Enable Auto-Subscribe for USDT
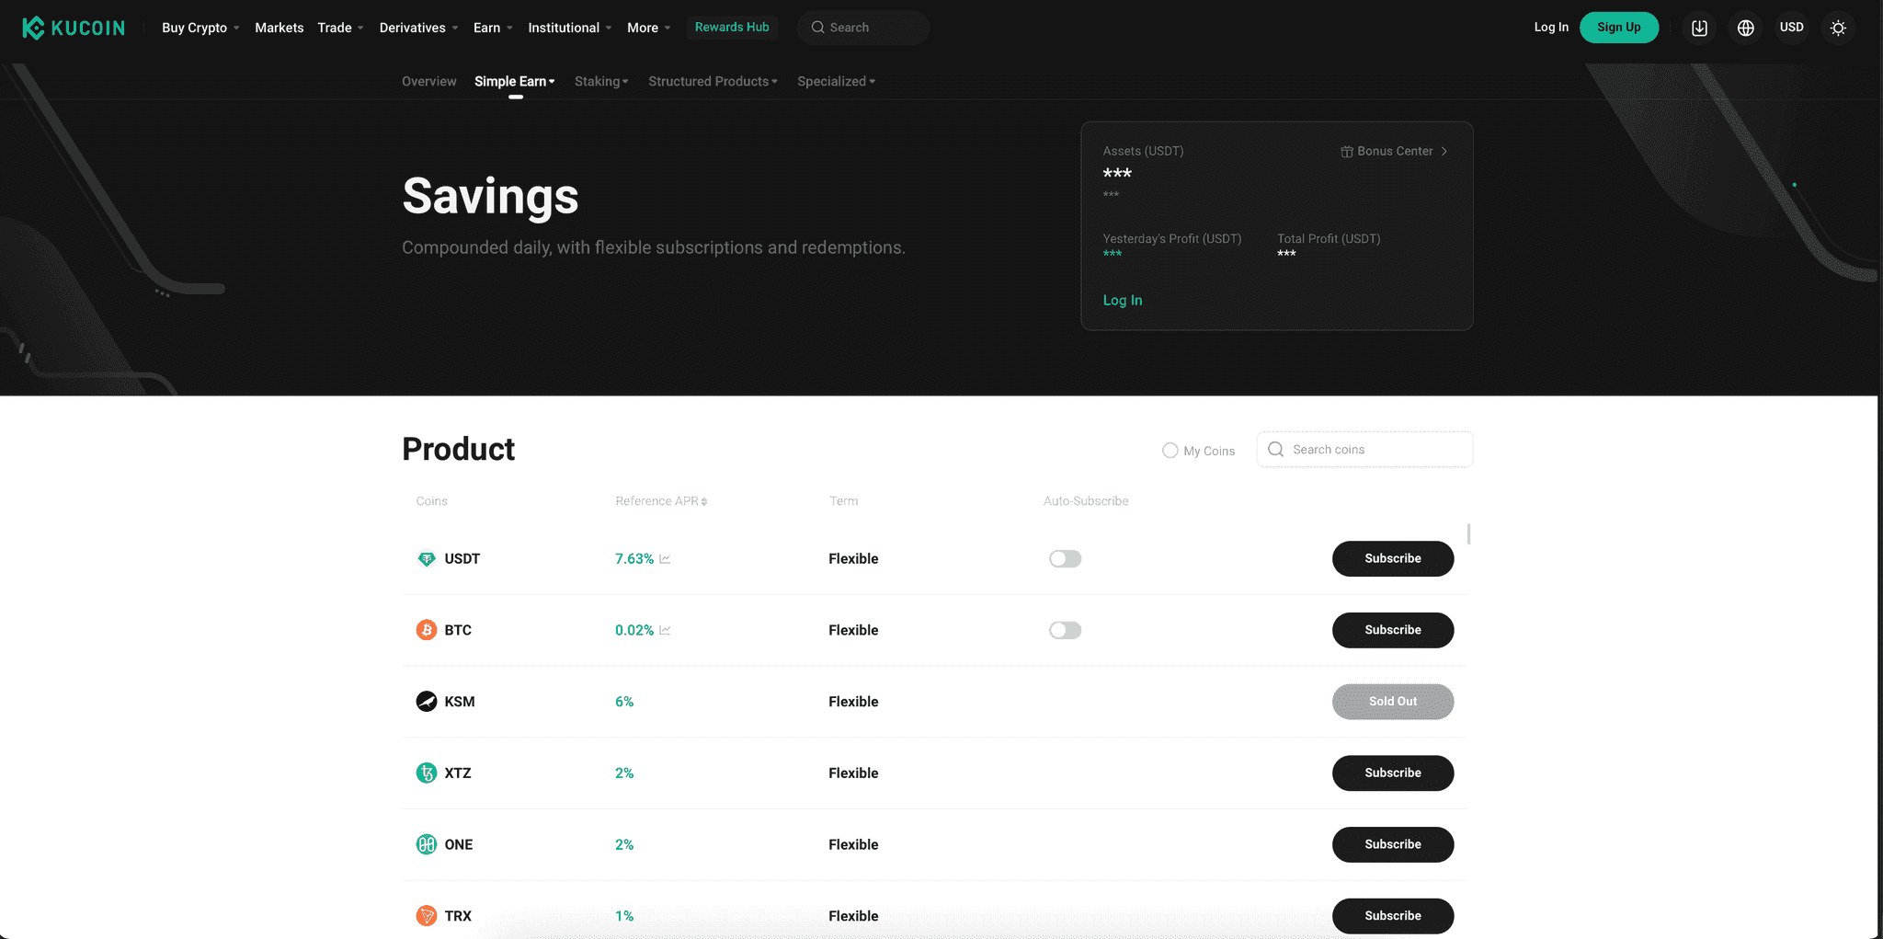 coord(1065,558)
